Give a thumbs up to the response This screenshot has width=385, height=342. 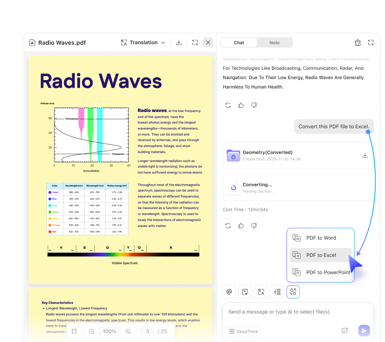click(x=241, y=105)
